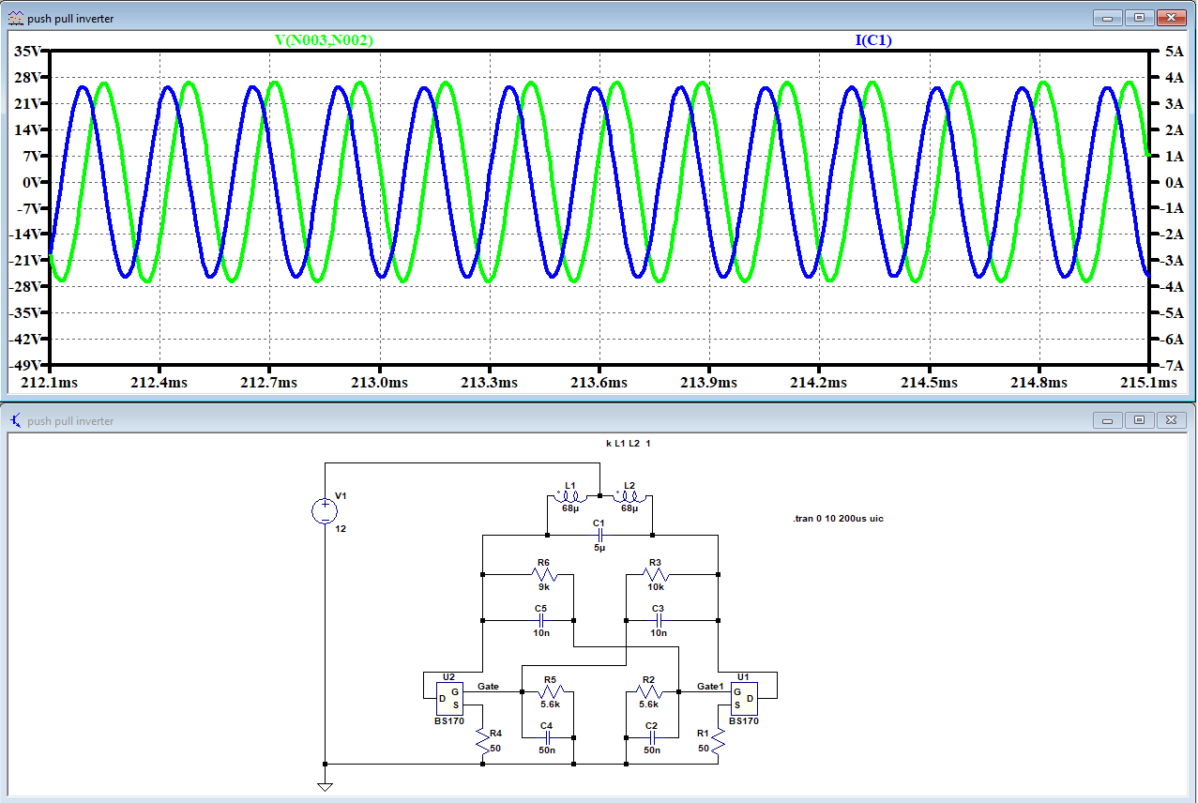Select inductor L1 on the schematic
Viewport: 1198px width, 803px height.
click(570, 497)
